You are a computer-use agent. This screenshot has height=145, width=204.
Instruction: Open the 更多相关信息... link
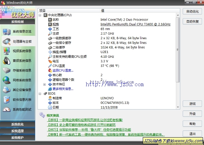[63, 89]
